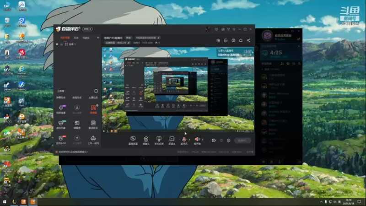Add friend icon in side window
The height and width of the screenshot is (206, 366).
click(x=282, y=64)
